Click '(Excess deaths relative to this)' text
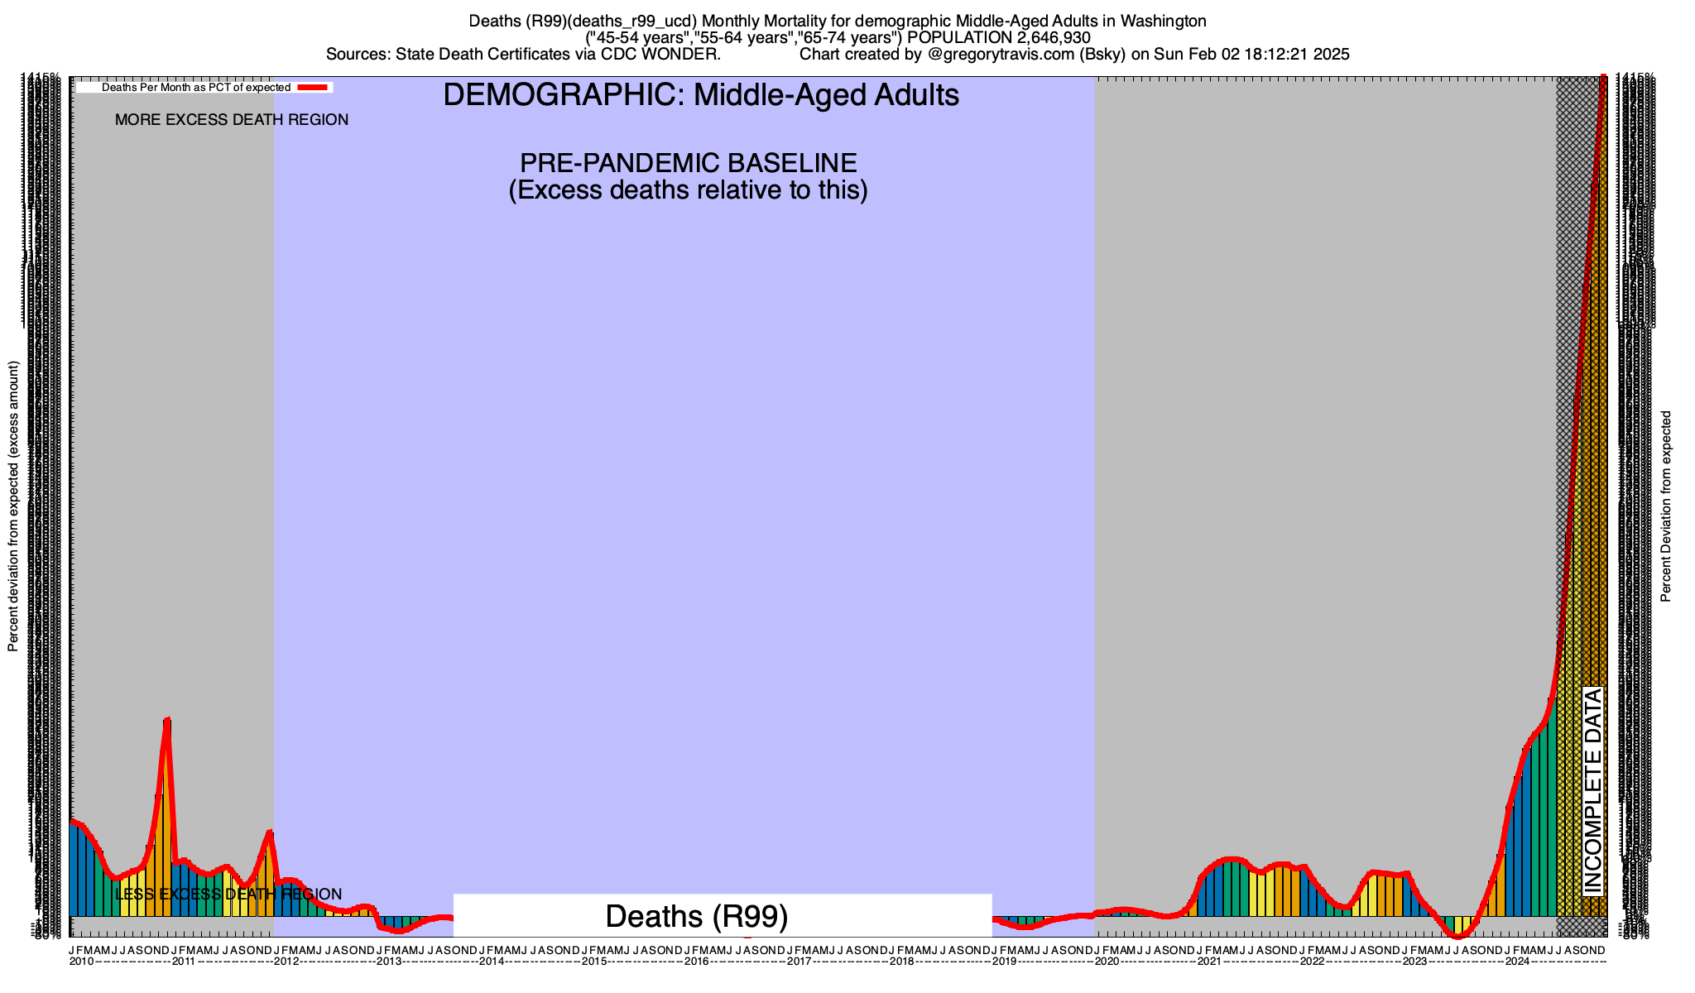 [688, 190]
